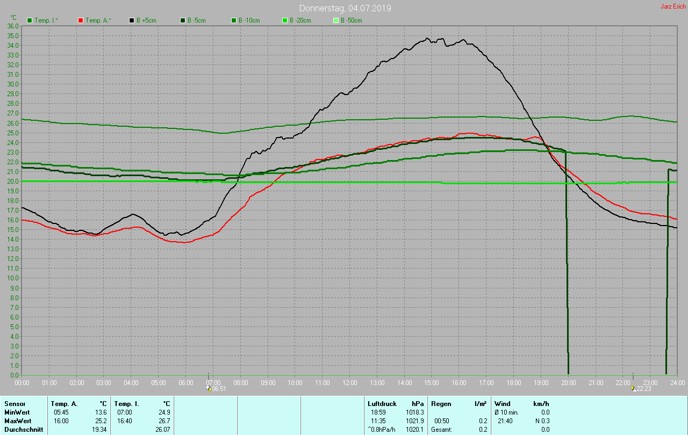Select the 'B -10cm' legend label

pyautogui.click(x=249, y=20)
